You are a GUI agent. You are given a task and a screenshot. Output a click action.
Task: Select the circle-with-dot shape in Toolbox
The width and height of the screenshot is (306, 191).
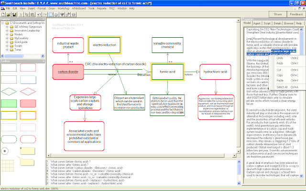click(x=5, y=151)
